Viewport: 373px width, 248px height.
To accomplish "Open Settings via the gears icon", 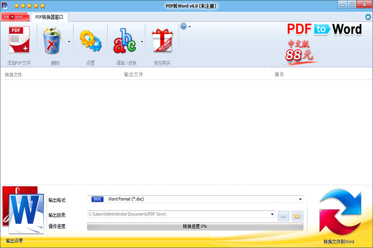I will (90, 41).
